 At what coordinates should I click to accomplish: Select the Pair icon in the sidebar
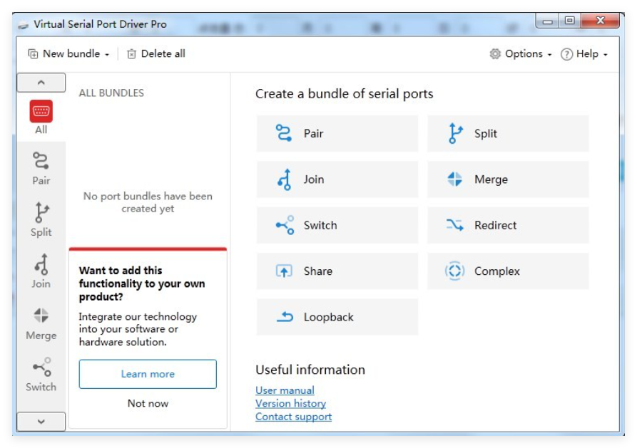coord(41,161)
